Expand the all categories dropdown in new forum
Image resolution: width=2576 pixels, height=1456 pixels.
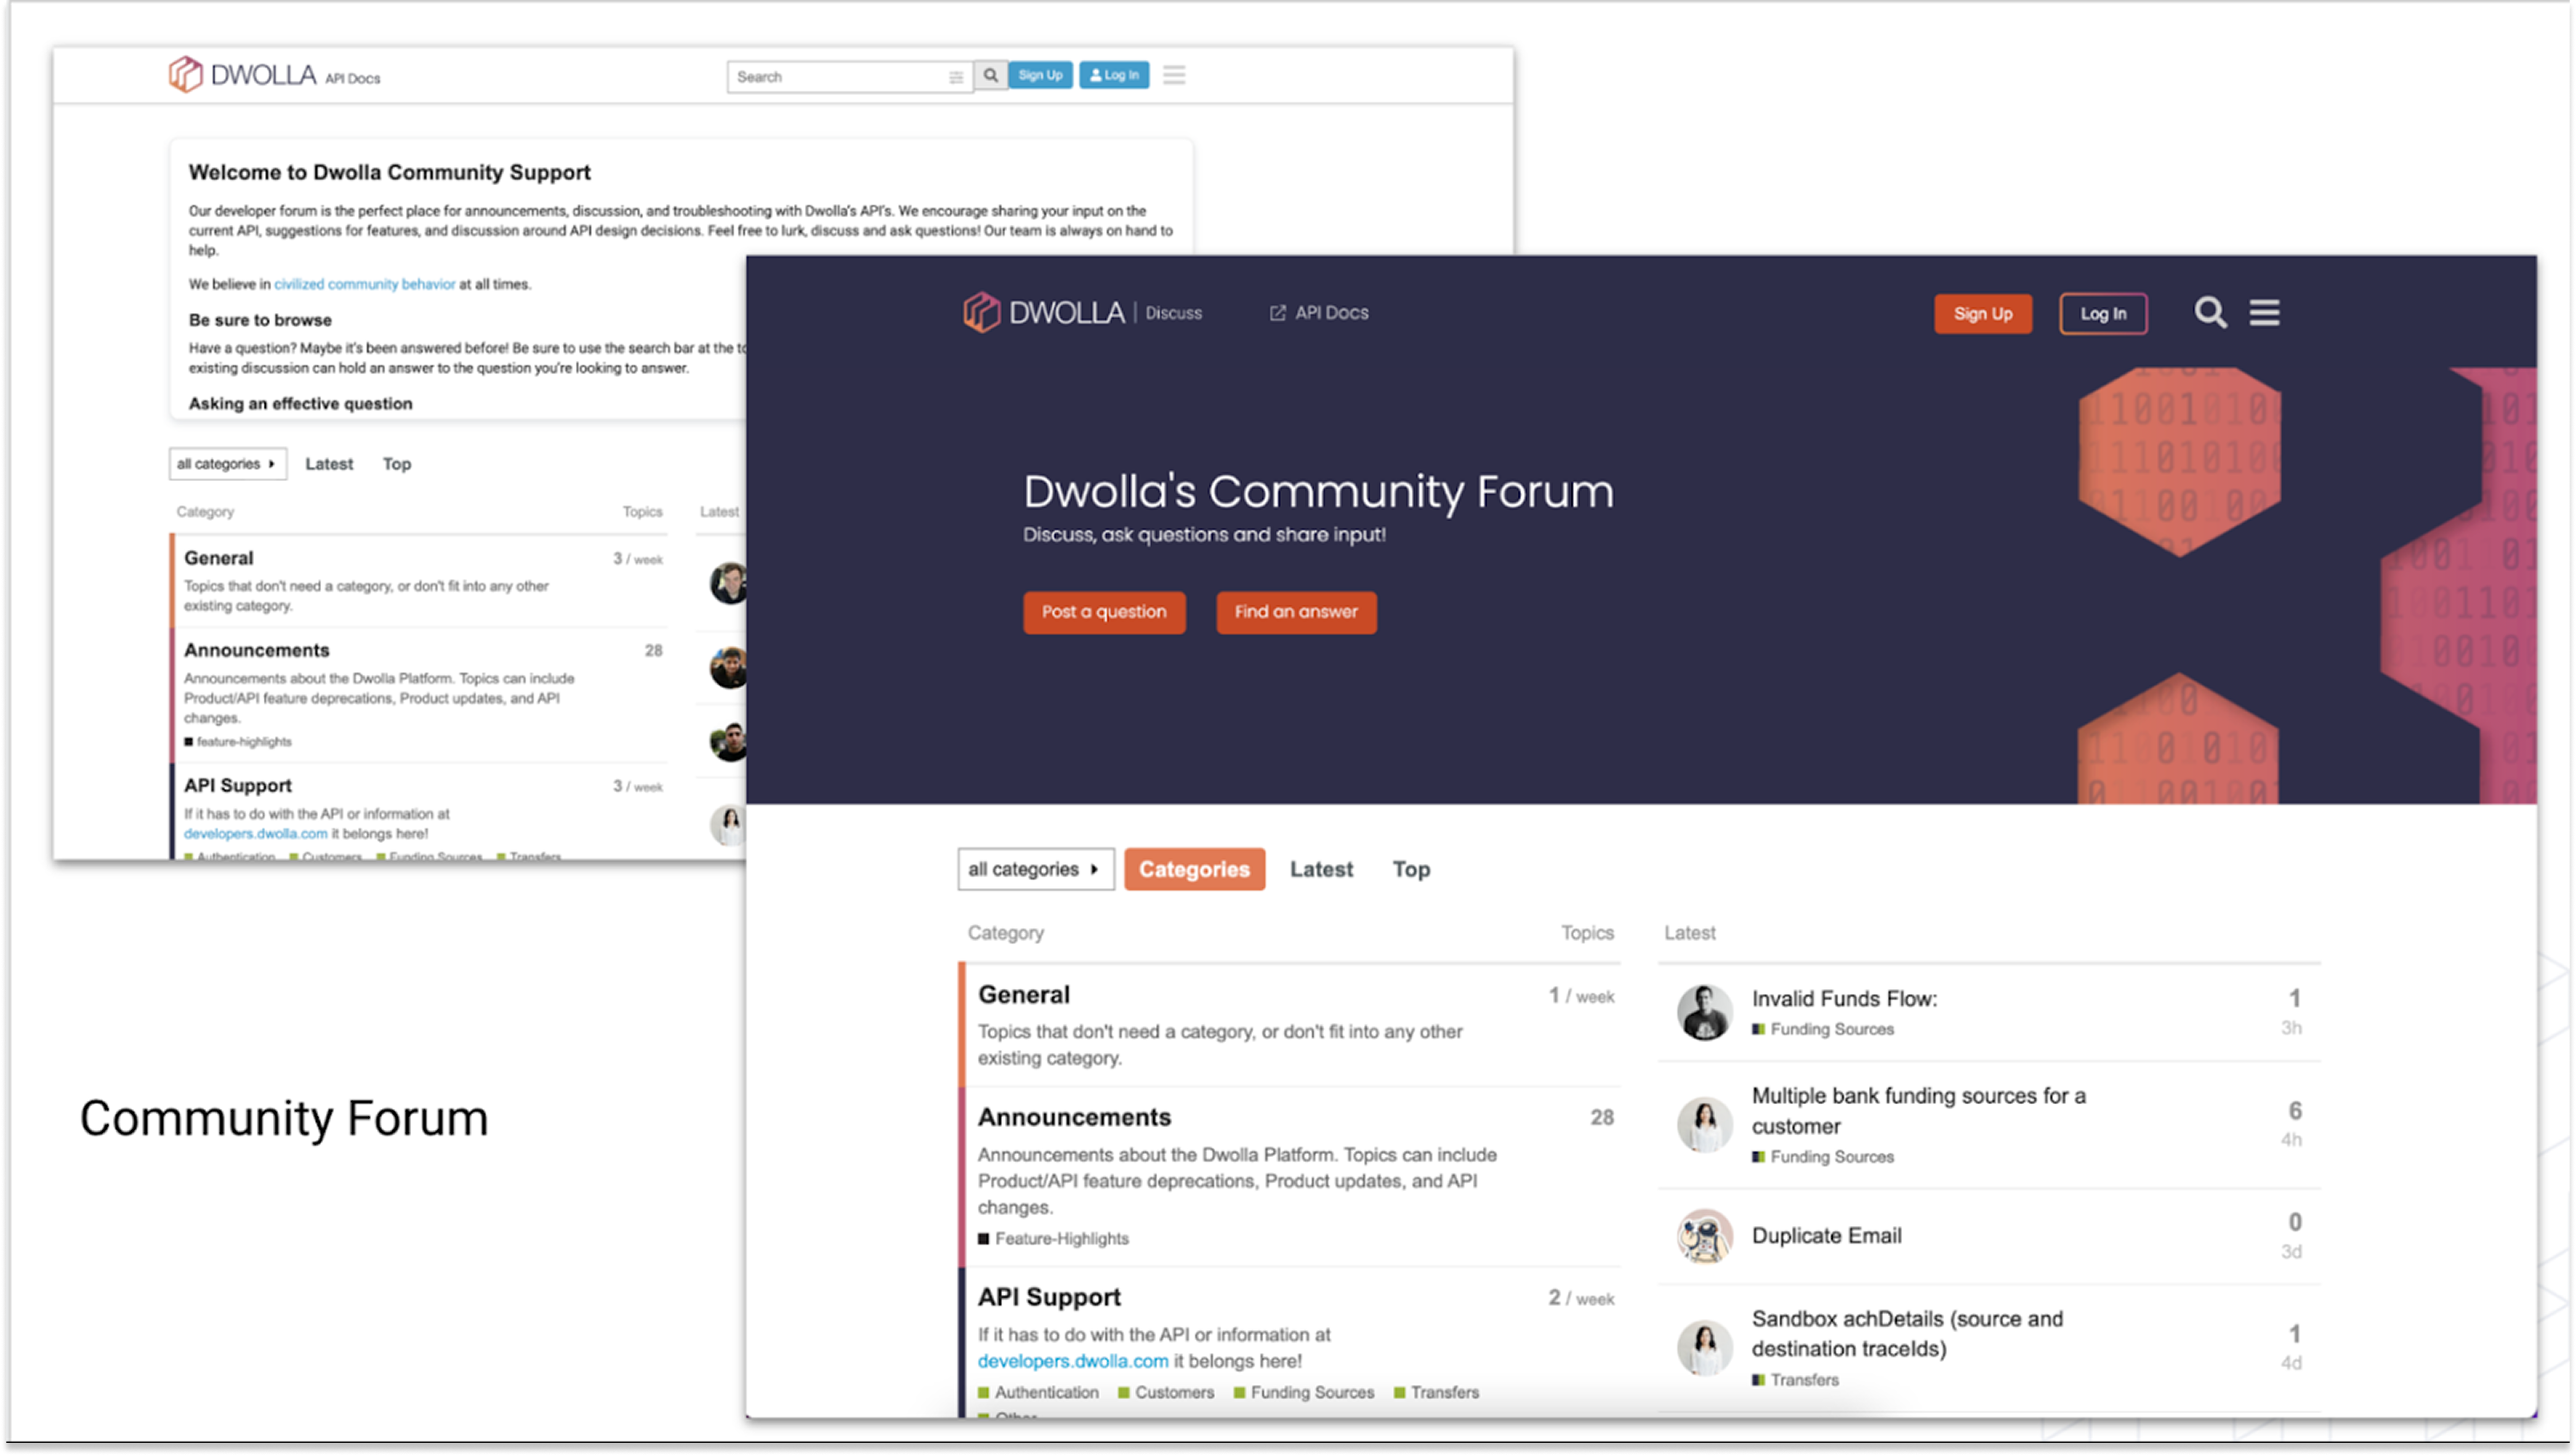pyautogui.click(x=1035, y=869)
